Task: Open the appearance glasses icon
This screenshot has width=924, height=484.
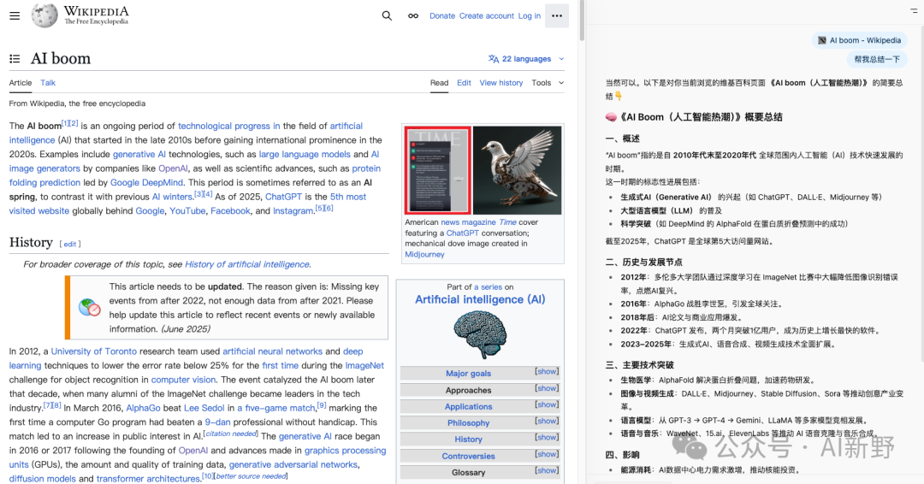Action: click(413, 16)
